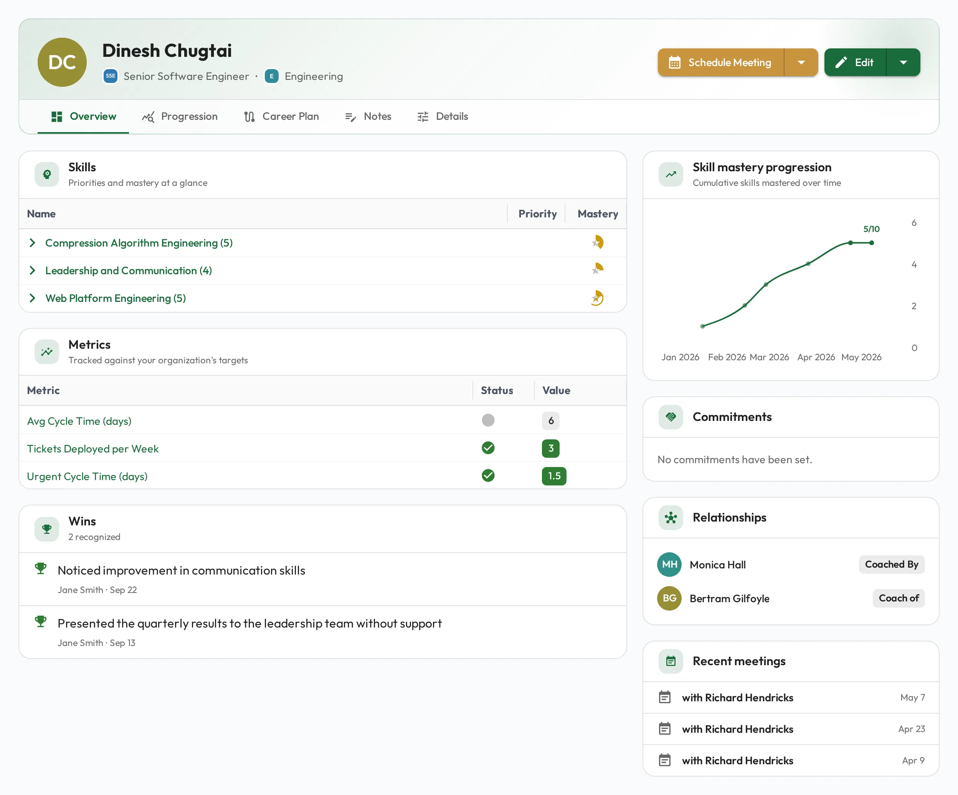Open the Urgent Cycle Time (days) metric

tap(87, 477)
